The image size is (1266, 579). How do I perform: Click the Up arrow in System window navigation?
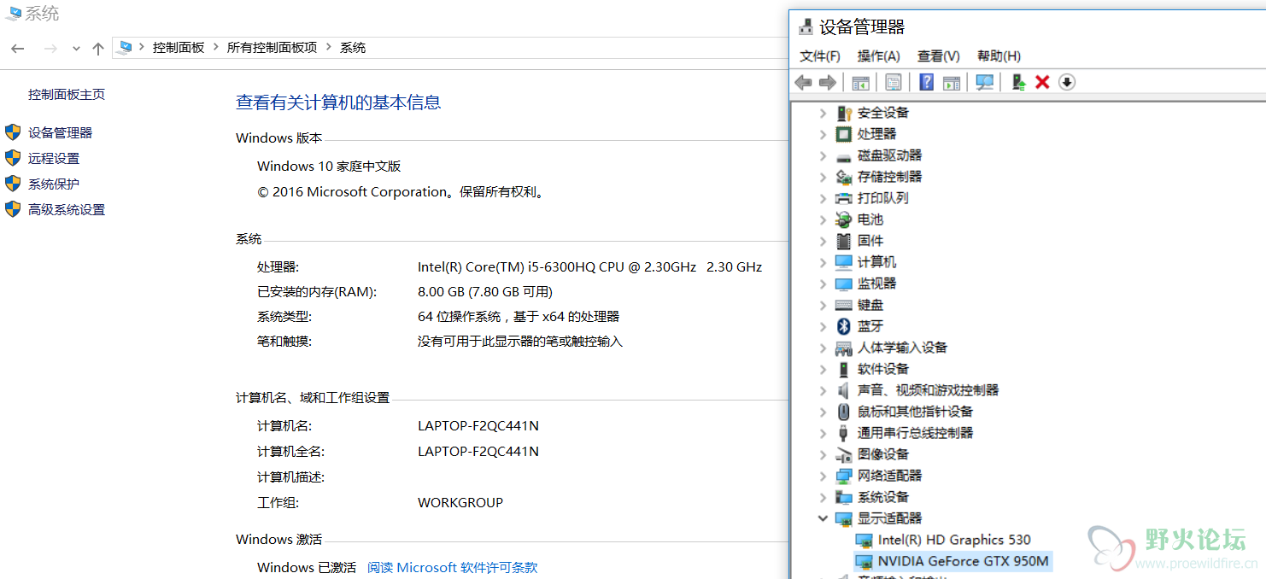[98, 49]
